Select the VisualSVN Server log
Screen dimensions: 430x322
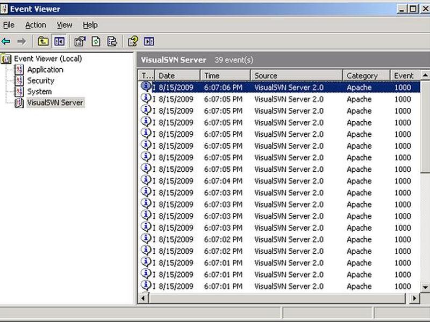click(55, 103)
